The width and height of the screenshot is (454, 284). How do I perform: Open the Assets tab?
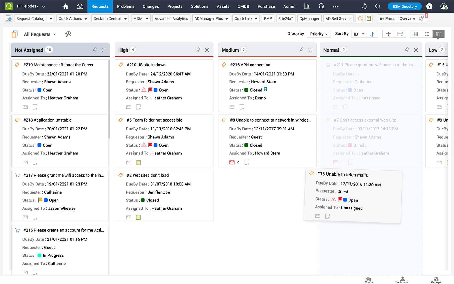click(223, 6)
